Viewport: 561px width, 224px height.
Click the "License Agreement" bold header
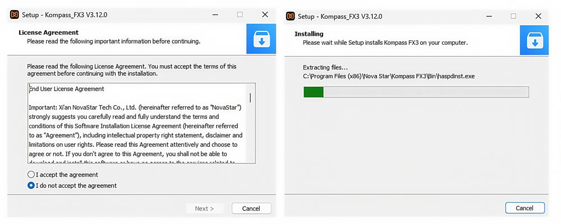pos(49,32)
